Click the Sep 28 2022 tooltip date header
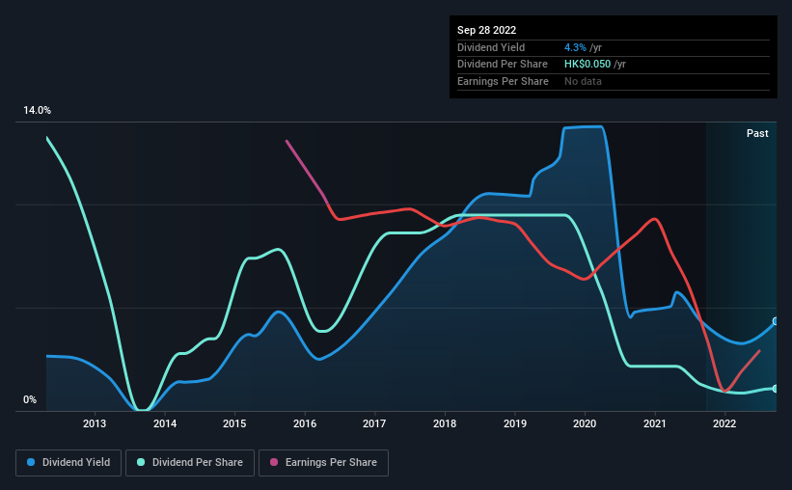Screen dimensions: 792x490 487,31
